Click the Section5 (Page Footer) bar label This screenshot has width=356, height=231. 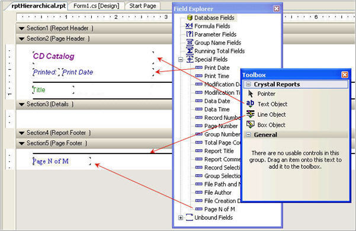pos(57,143)
